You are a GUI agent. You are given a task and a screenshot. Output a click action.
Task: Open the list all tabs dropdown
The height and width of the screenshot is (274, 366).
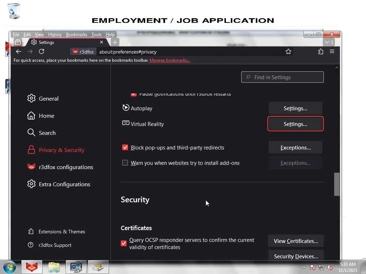coord(329,42)
